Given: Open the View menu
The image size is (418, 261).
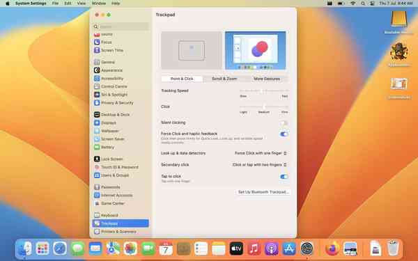Looking at the screenshot, I should (82, 3).
